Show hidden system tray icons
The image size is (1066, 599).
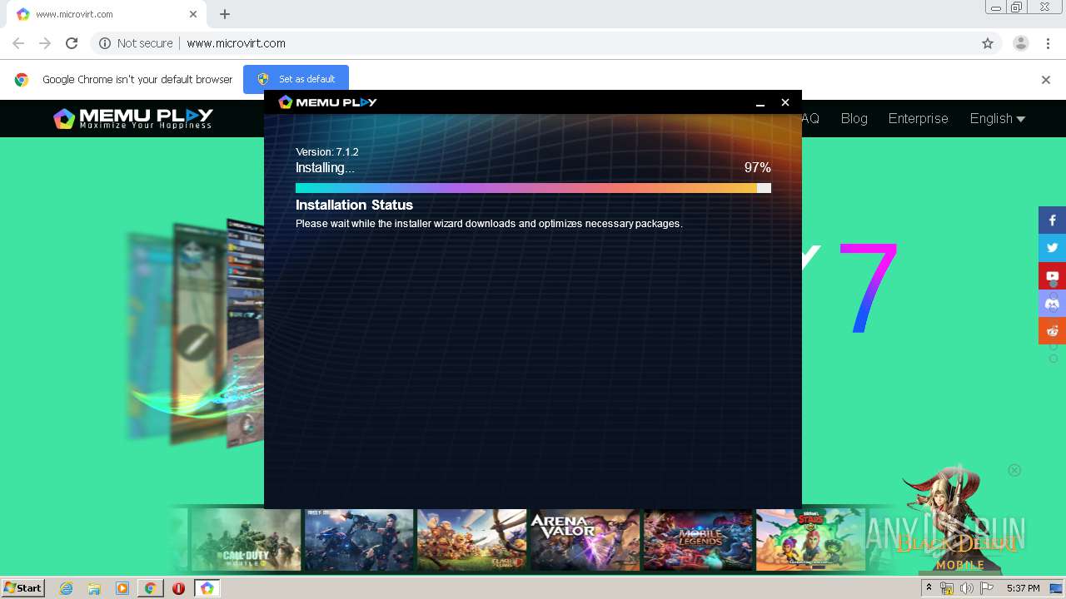[929, 588]
